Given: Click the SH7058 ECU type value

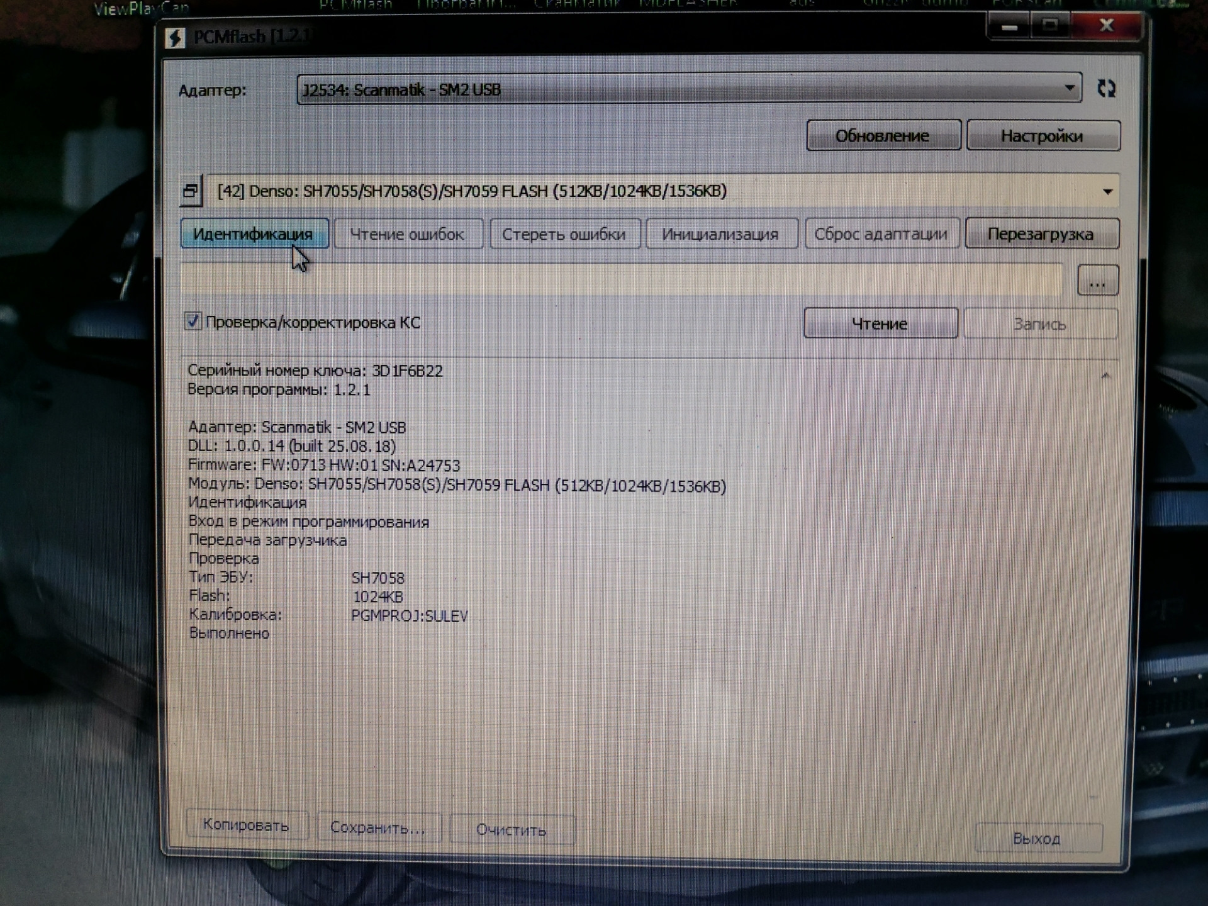Looking at the screenshot, I should (x=378, y=578).
